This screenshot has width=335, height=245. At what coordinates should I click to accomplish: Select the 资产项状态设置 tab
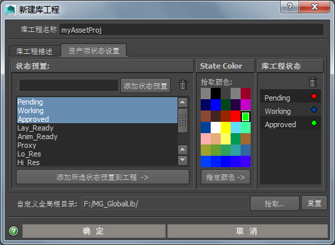point(94,51)
